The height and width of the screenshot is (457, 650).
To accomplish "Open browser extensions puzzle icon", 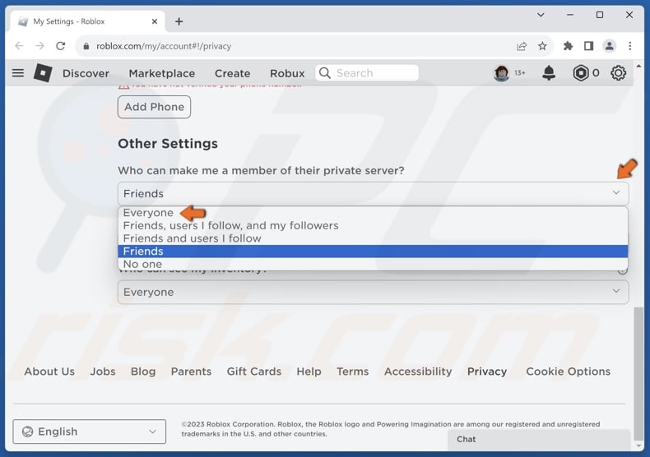I will click(x=568, y=46).
